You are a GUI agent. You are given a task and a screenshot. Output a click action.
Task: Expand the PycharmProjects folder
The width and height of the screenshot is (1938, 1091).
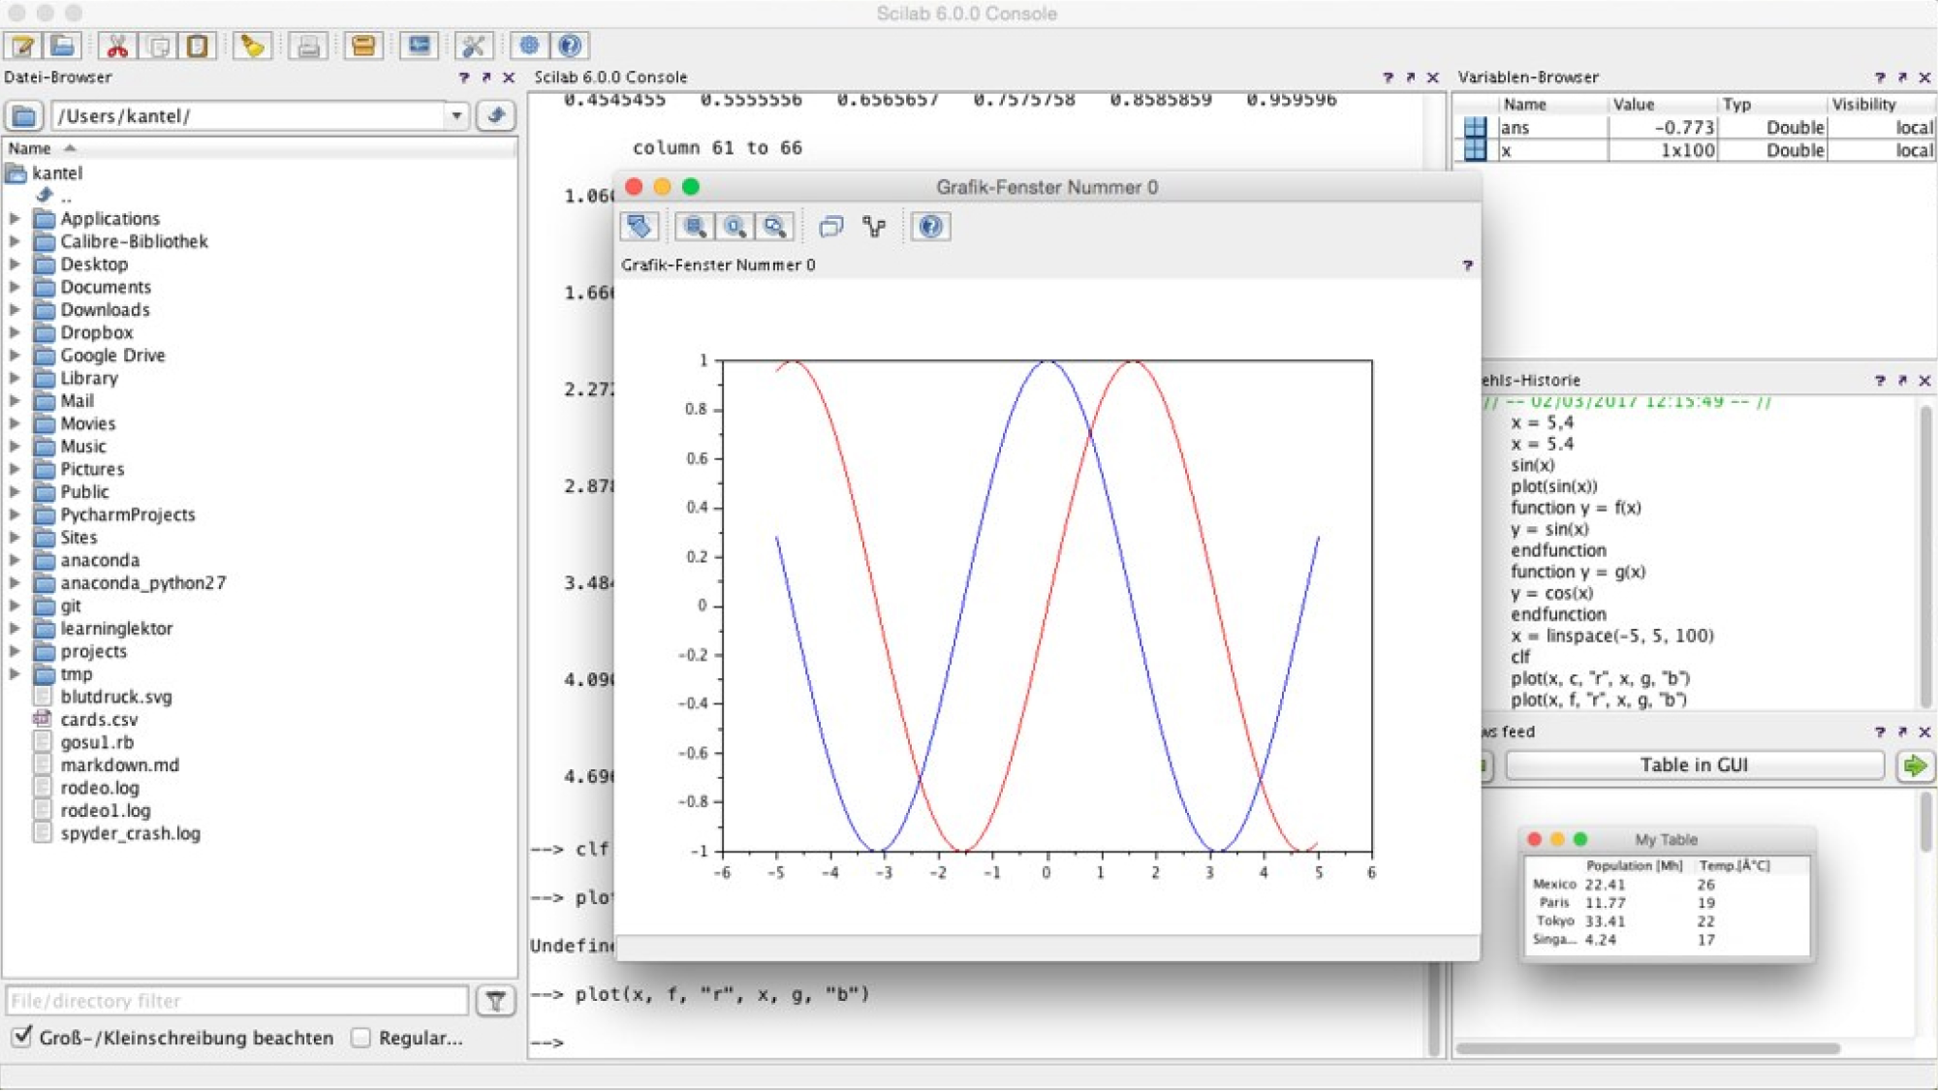pyautogui.click(x=15, y=514)
